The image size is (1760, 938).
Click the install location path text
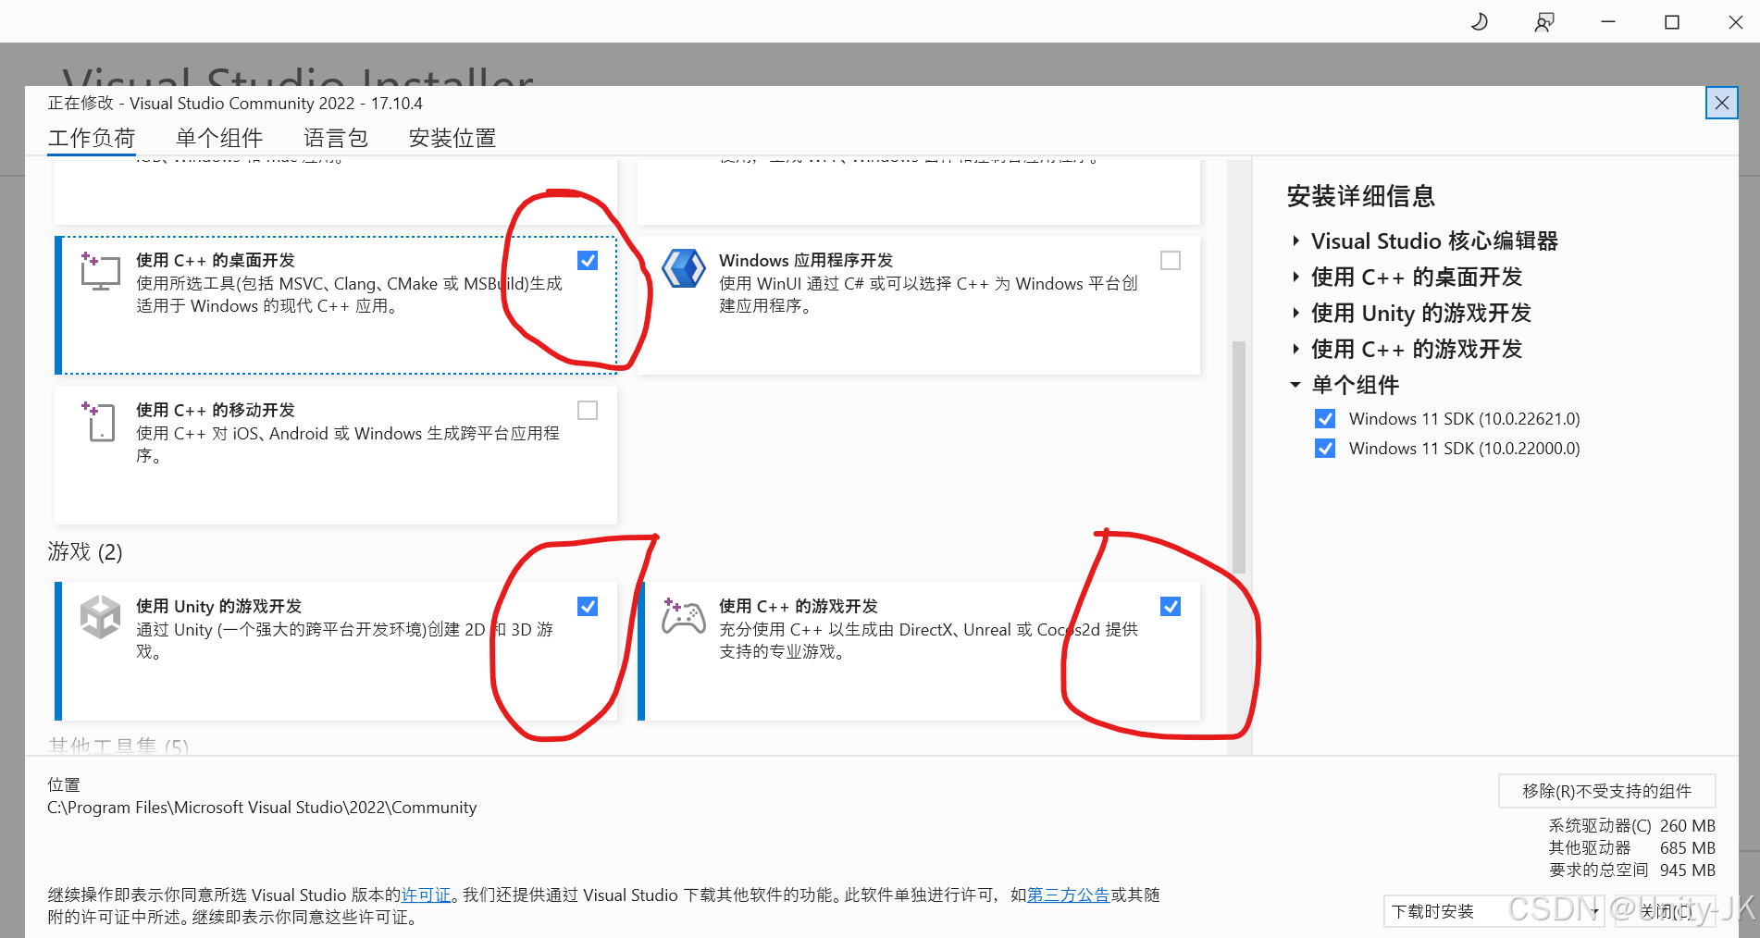(262, 808)
